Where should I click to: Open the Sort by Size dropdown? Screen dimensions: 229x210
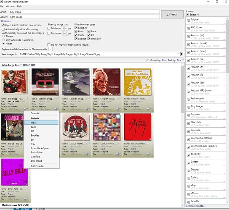pos(179,60)
